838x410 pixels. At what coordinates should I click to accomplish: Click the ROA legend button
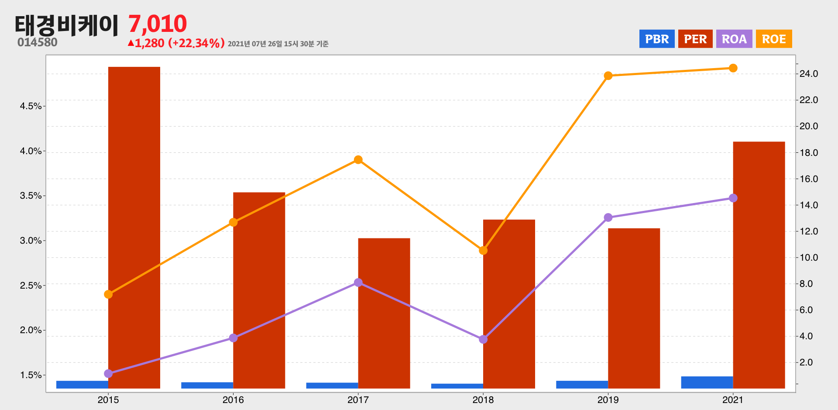(734, 39)
